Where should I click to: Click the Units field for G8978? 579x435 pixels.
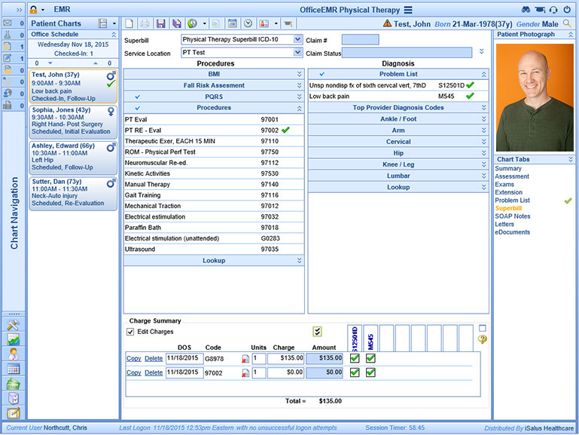click(259, 358)
